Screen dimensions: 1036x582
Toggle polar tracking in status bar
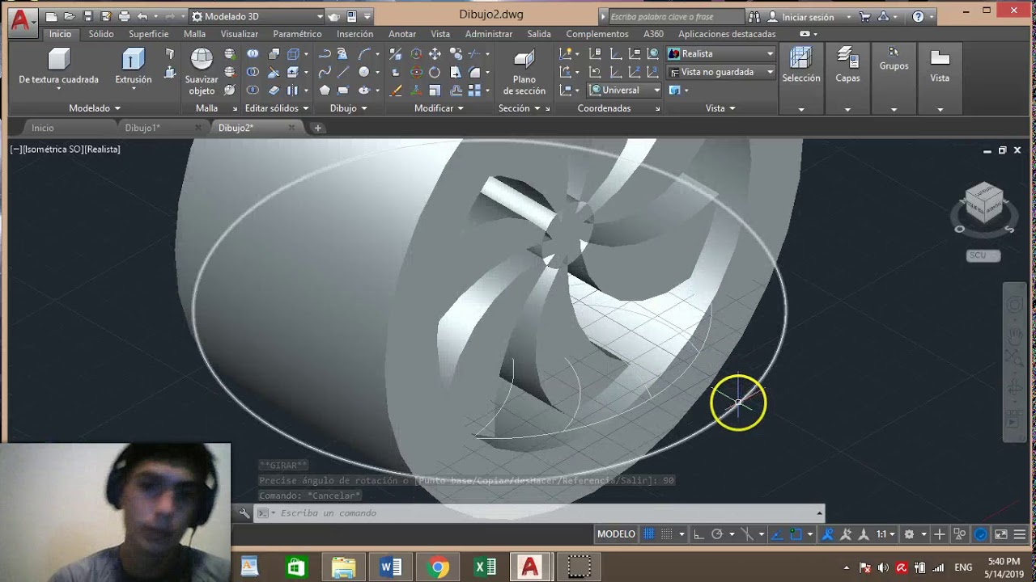tap(717, 534)
